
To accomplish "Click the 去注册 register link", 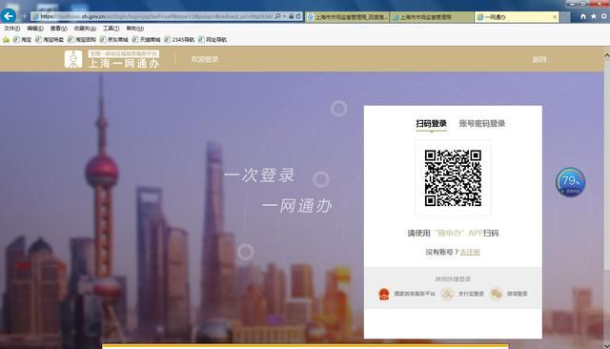I will point(470,252).
